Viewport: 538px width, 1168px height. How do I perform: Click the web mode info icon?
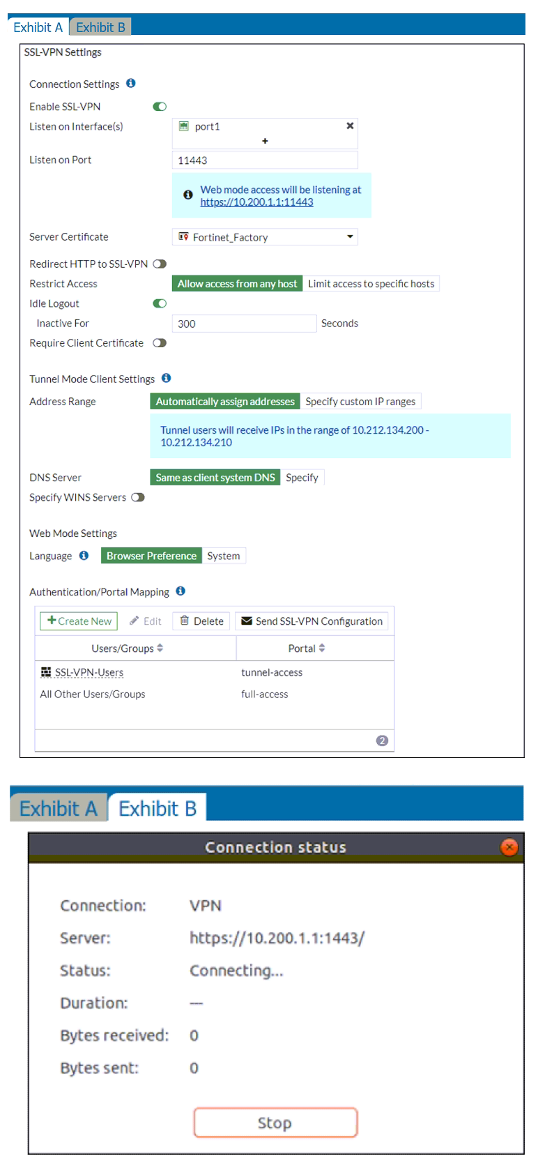(x=188, y=195)
